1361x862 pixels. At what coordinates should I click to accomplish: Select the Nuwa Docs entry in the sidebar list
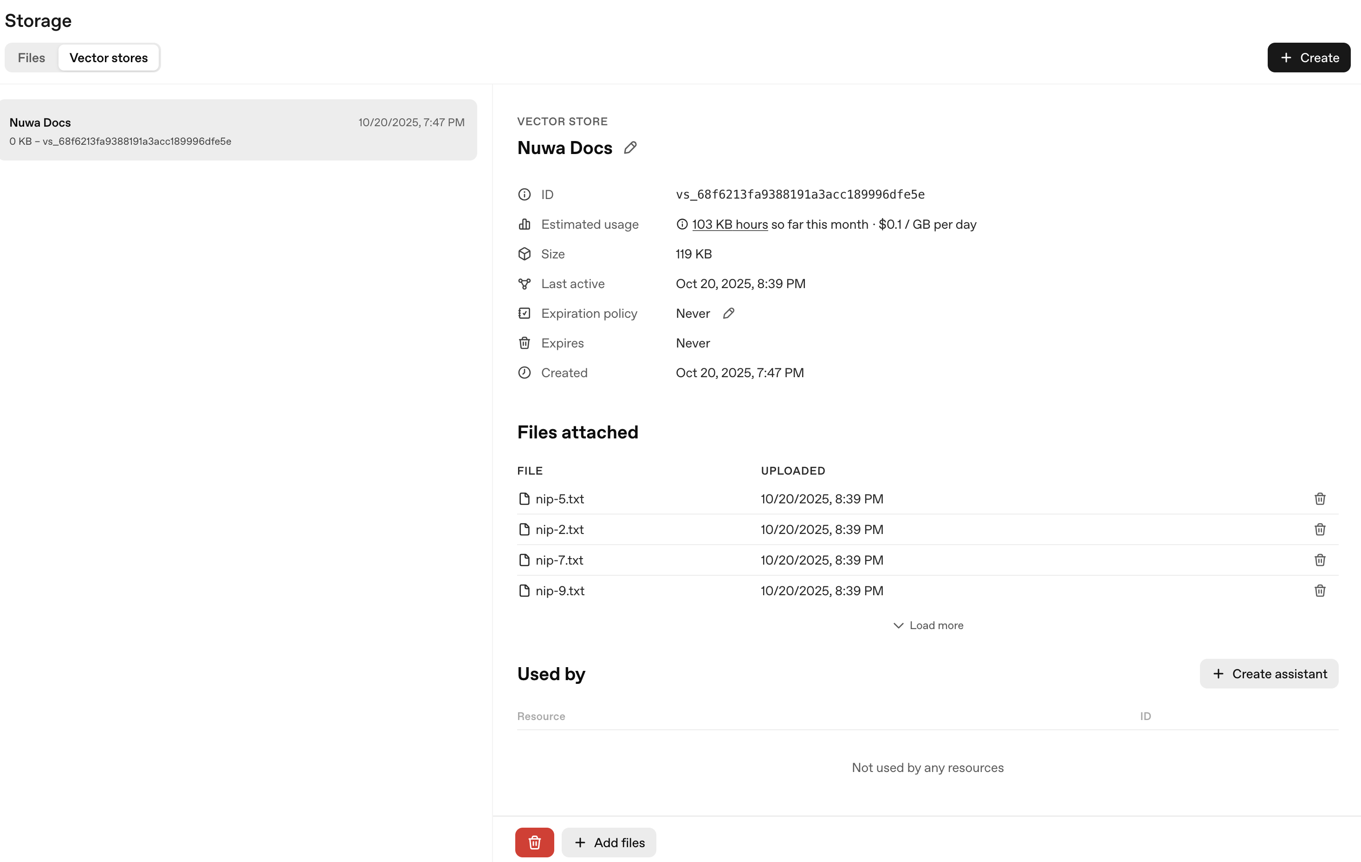pyautogui.click(x=237, y=129)
